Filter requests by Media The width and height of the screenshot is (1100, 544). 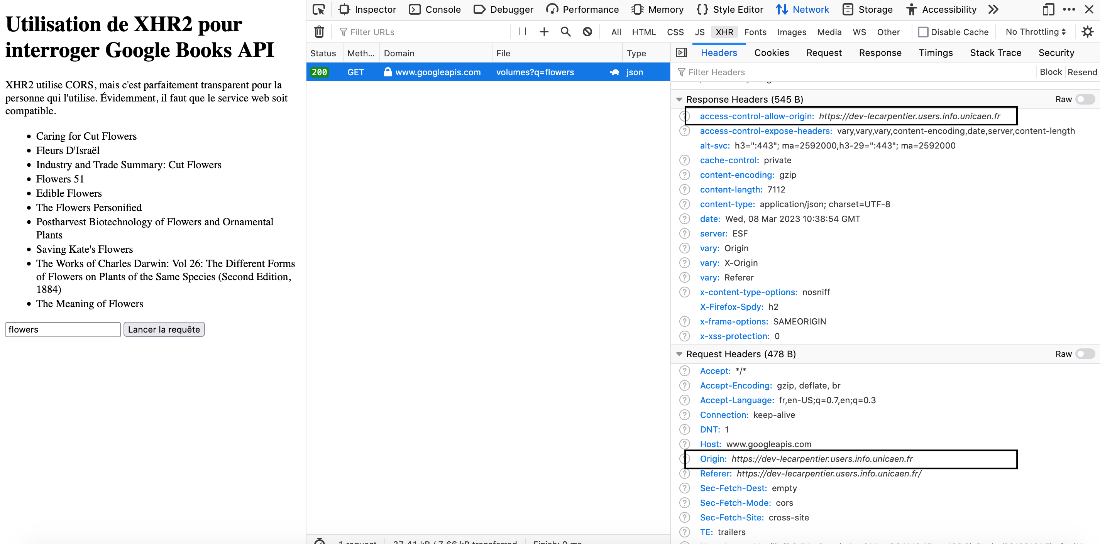point(829,32)
